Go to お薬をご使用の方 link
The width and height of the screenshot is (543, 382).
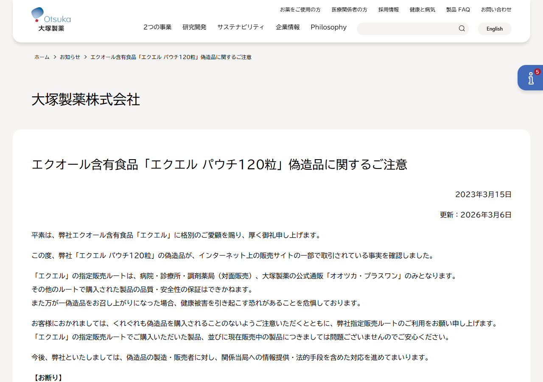point(300,9)
